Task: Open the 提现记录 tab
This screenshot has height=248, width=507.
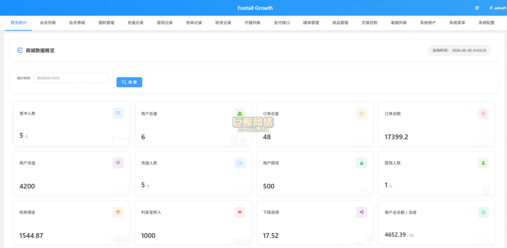Action: coord(165,23)
